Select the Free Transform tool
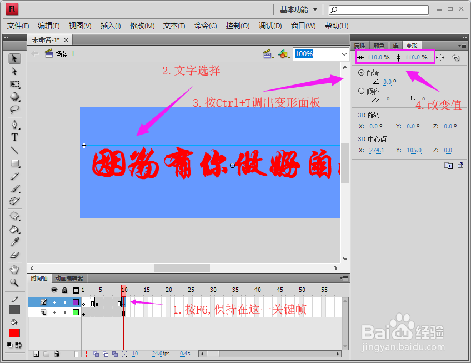The width and height of the screenshot is (471, 363). (x=14, y=84)
